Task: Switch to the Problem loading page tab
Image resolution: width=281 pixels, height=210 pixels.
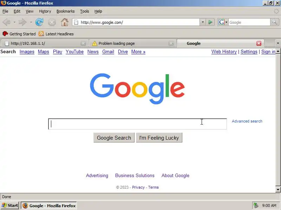Action: (x=132, y=43)
